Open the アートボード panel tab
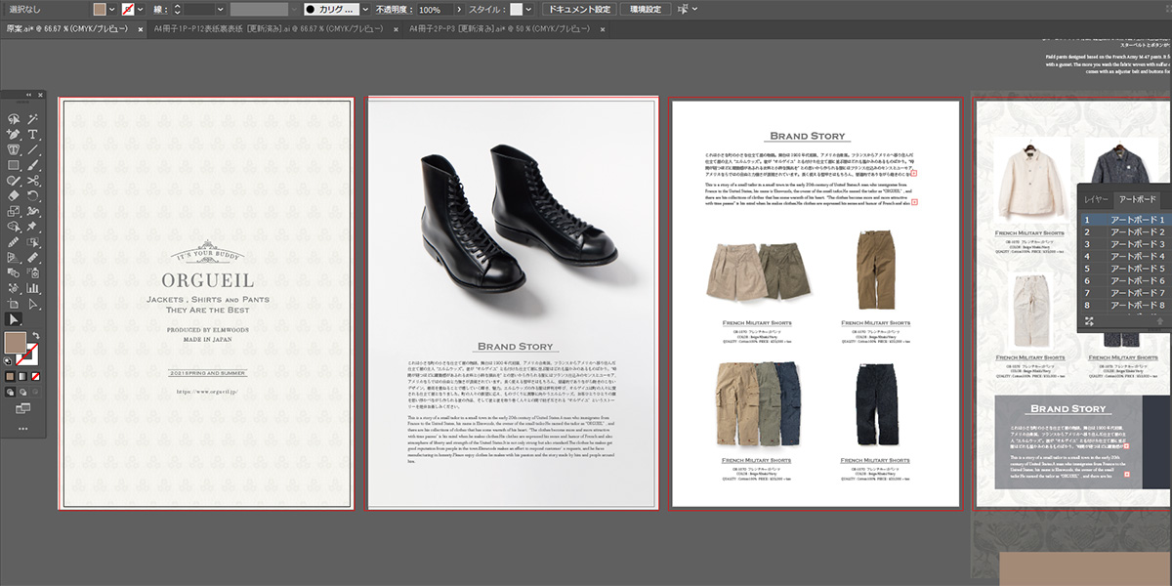Image resolution: width=1172 pixels, height=586 pixels. [1138, 199]
